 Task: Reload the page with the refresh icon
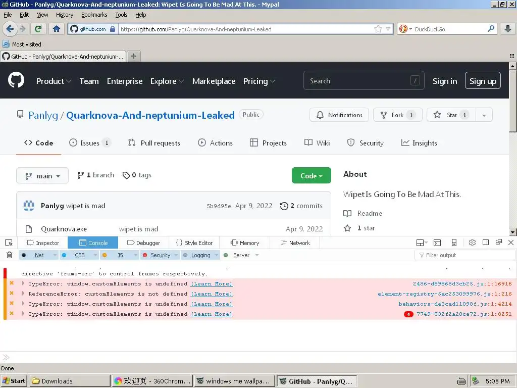tap(38, 29)
